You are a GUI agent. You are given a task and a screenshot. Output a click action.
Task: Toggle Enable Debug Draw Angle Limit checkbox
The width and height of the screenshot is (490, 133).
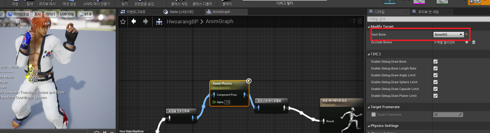tap(435, 75)
